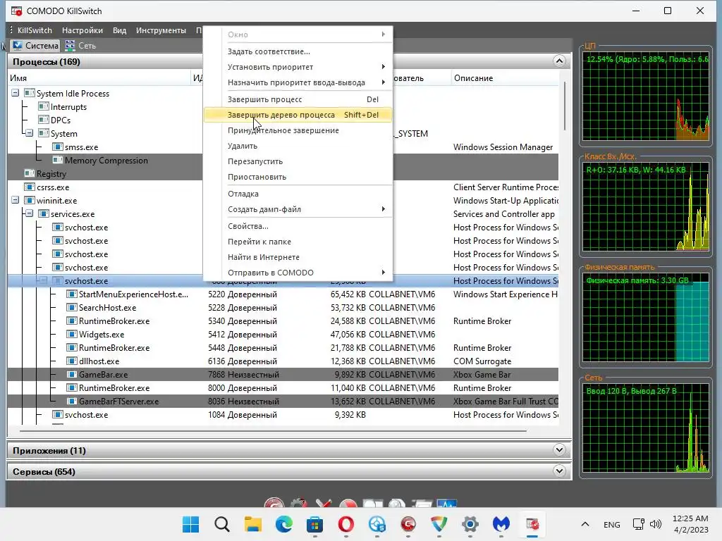The width and height of the screenshot is (722, 541).
Task: Open the KillSwitch menu
Action: [x=35, y=30]
